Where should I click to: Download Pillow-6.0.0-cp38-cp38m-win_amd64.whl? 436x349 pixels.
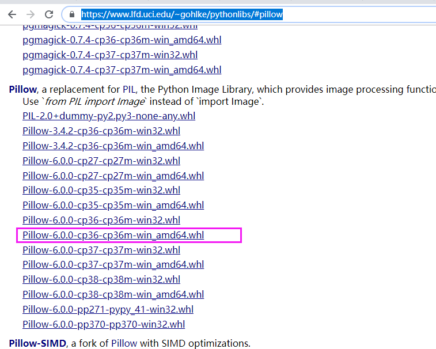coord(113,294)
